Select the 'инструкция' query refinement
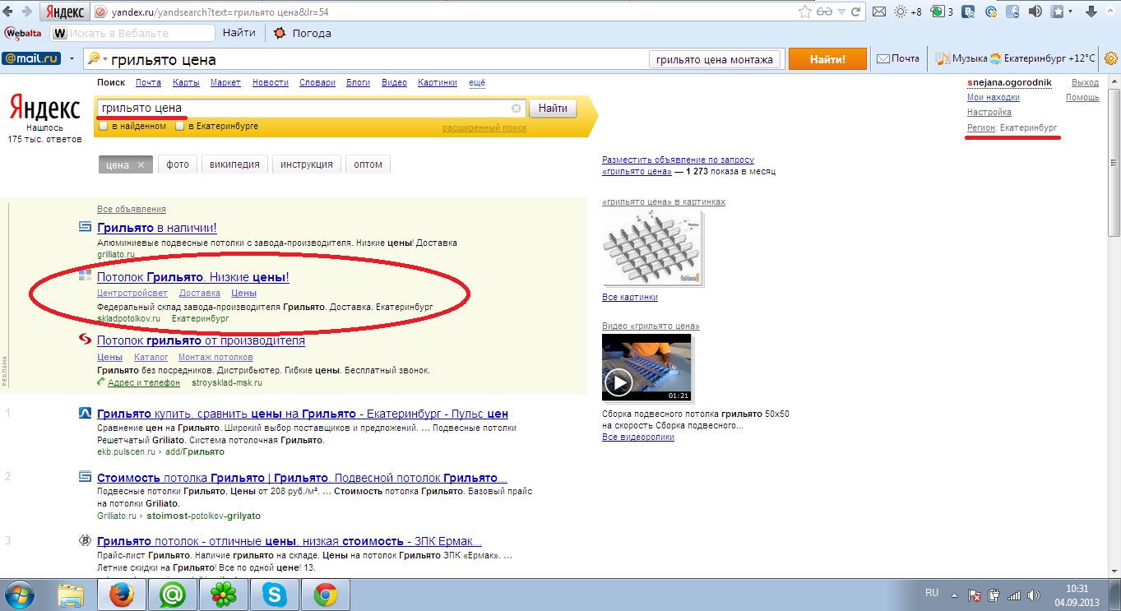1121x611 pixels. click(x=307, y=164)
